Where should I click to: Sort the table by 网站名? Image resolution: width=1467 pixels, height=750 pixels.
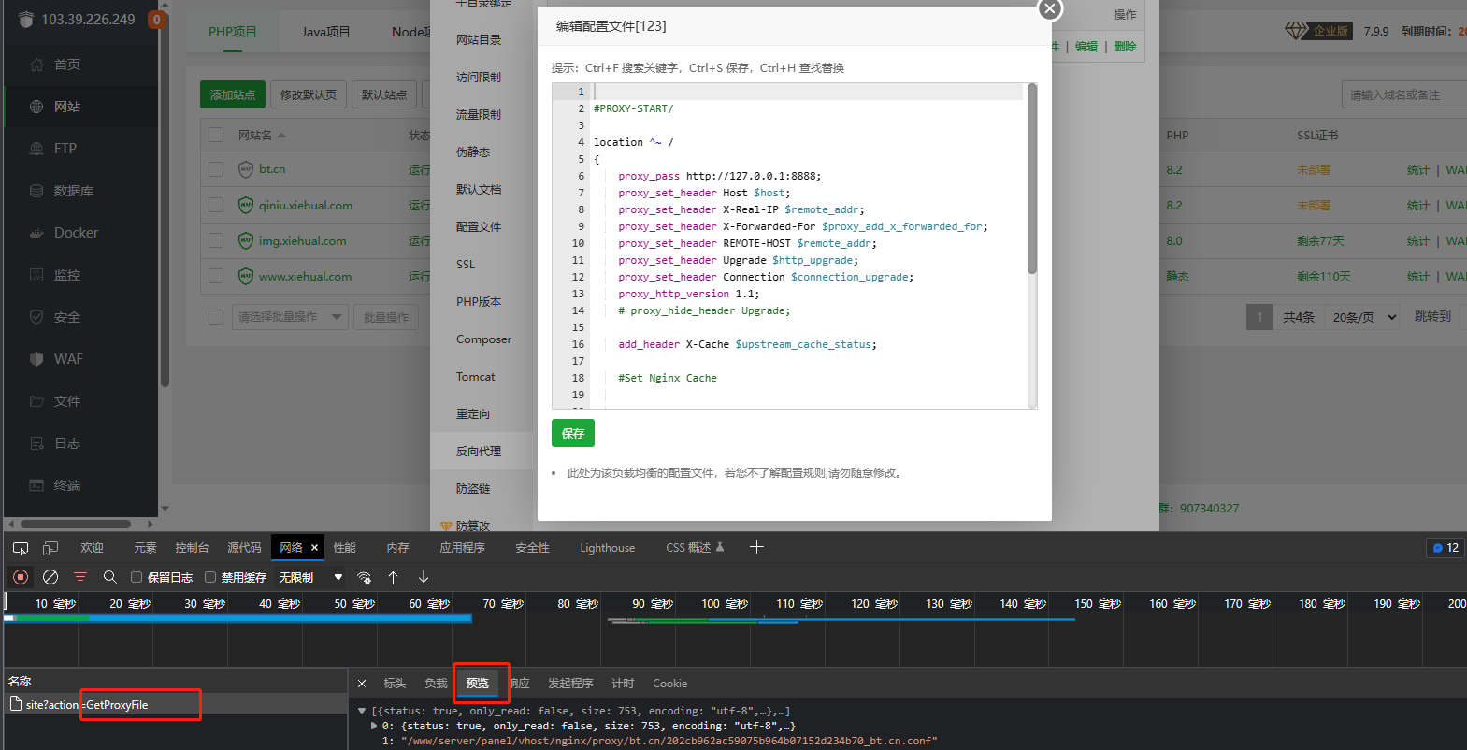coord(262,135)
